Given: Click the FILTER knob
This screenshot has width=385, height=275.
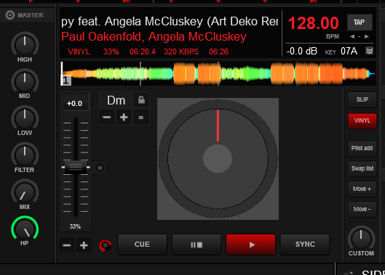Looking at the screenshot, I should tap(25, 155).
